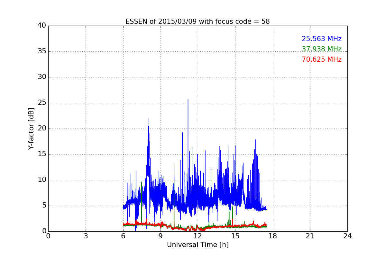Click the 70.625 MHz legend label
This screenshot has height=257, width=386.
click(x=322, y=59)
